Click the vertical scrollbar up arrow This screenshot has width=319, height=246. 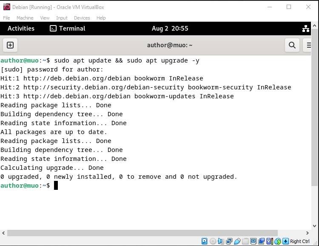[x=314, y=26]
